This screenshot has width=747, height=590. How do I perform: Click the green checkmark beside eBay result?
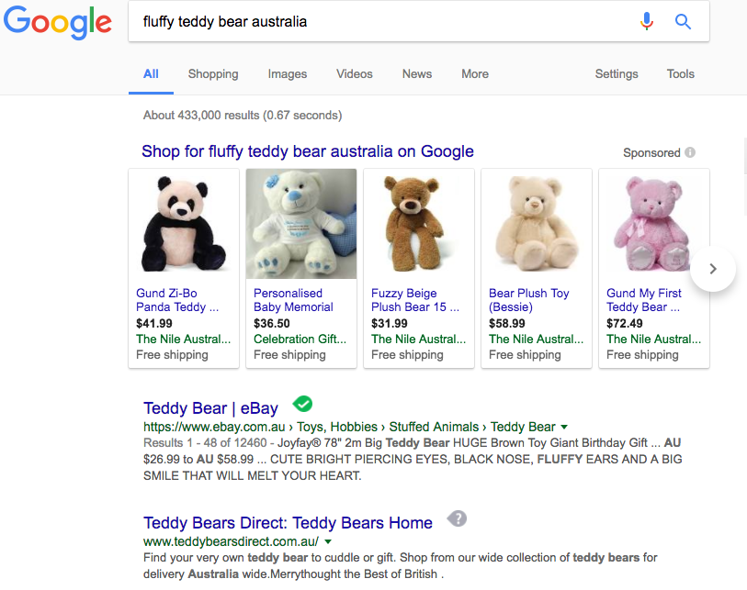[x=302, y=404]
